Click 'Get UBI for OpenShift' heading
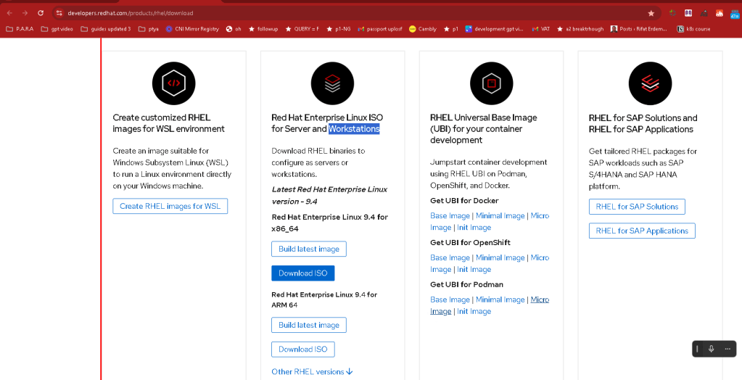The height and width of the screenshot is (380, 742). (470, 243)
